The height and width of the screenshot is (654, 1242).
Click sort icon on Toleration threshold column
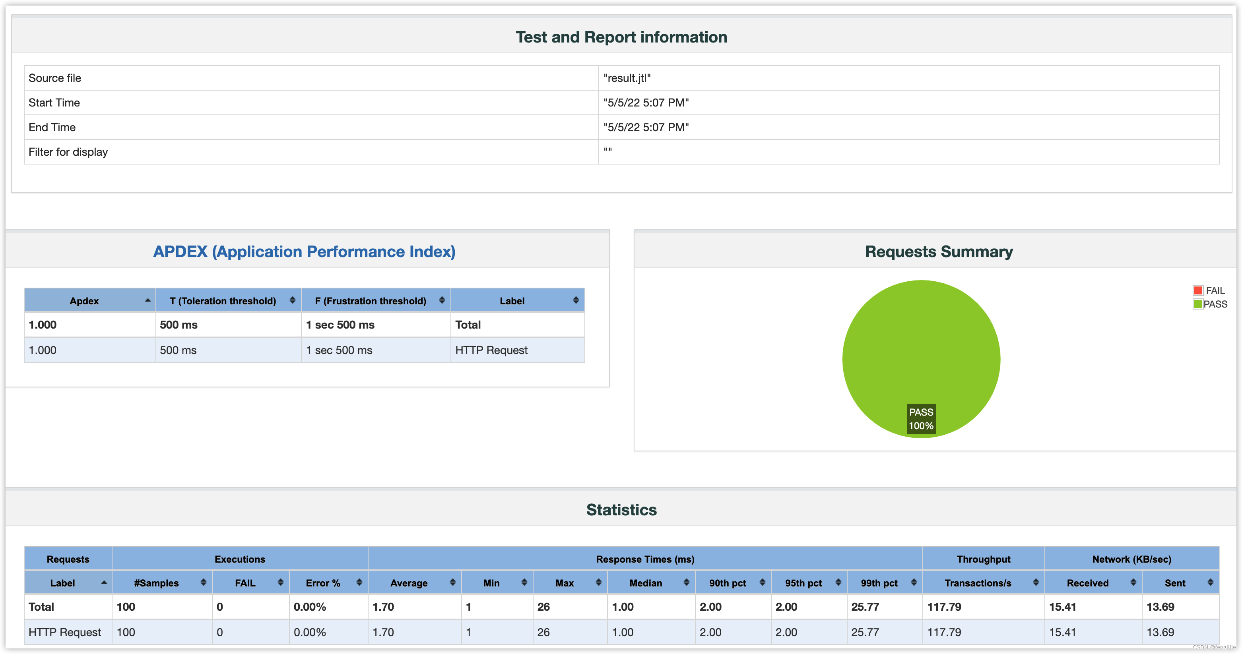click(292, 300)
